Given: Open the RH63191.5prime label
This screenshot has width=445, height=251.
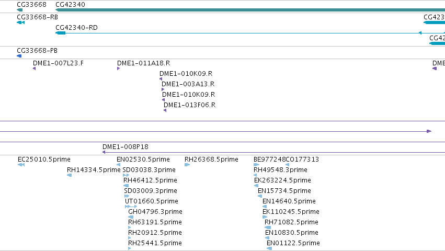Looking at the screenshot, I should (155, 222).
